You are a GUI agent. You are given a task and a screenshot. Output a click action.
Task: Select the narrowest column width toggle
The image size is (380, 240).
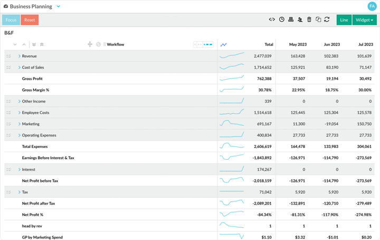click(195, 44)
